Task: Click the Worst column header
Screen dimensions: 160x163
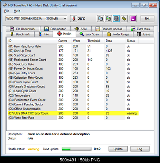Action: tap(79, 41)
